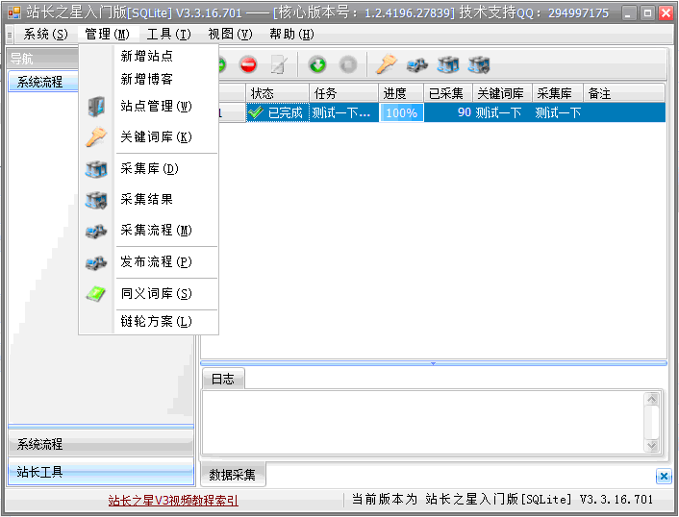Click the toolbar truck process icon
The height and width of the screenshot is (517, 679).
417,65
